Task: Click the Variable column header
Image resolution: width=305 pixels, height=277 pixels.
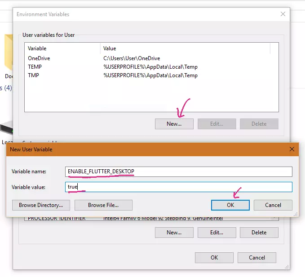Action: [x=62, y=48]
